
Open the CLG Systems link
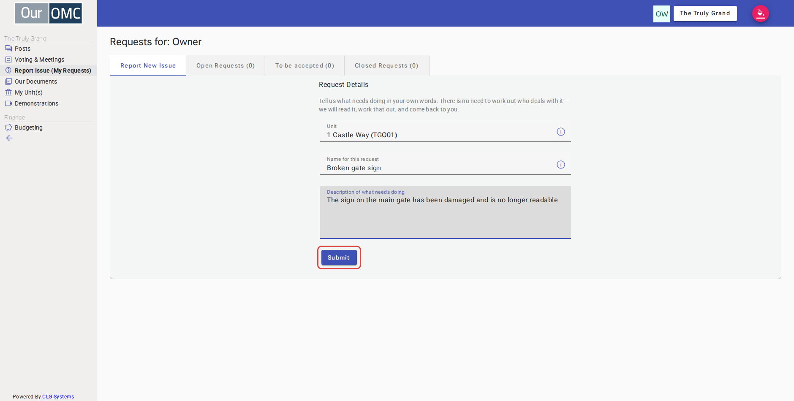click(58, 397)
